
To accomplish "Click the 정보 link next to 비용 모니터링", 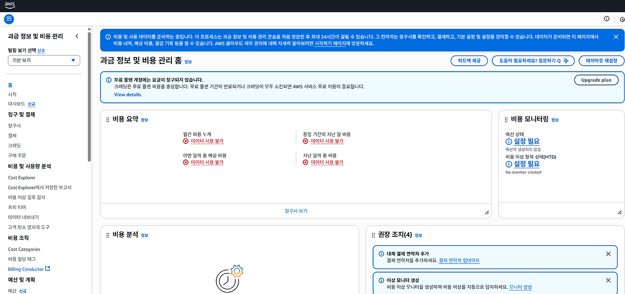I will coord(555,120).
